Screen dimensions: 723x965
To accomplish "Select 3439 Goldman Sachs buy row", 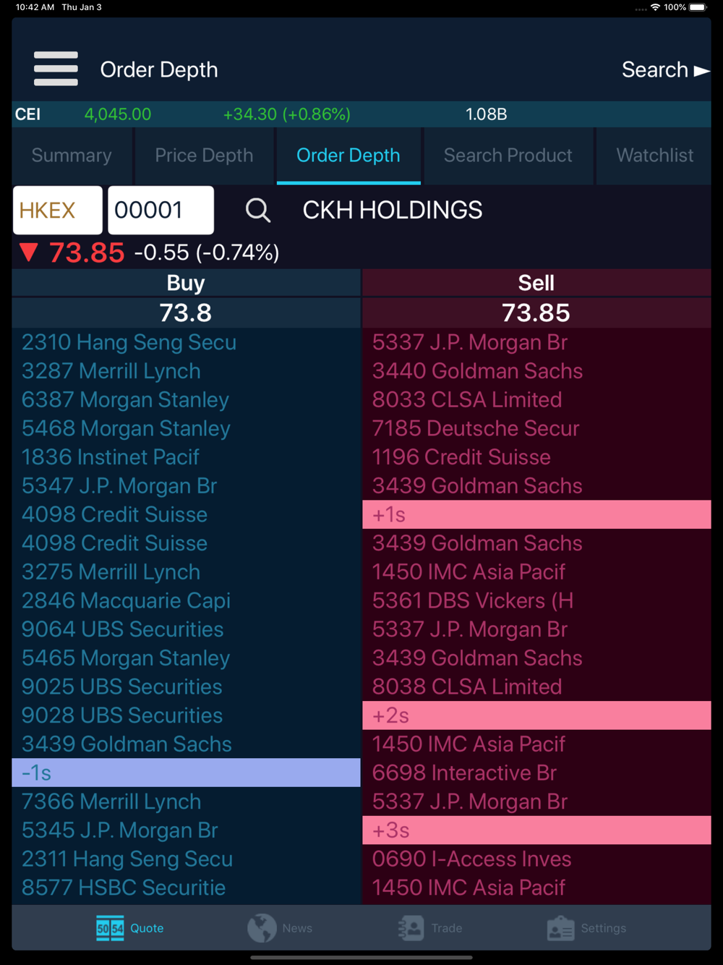I will pos(186,744).
